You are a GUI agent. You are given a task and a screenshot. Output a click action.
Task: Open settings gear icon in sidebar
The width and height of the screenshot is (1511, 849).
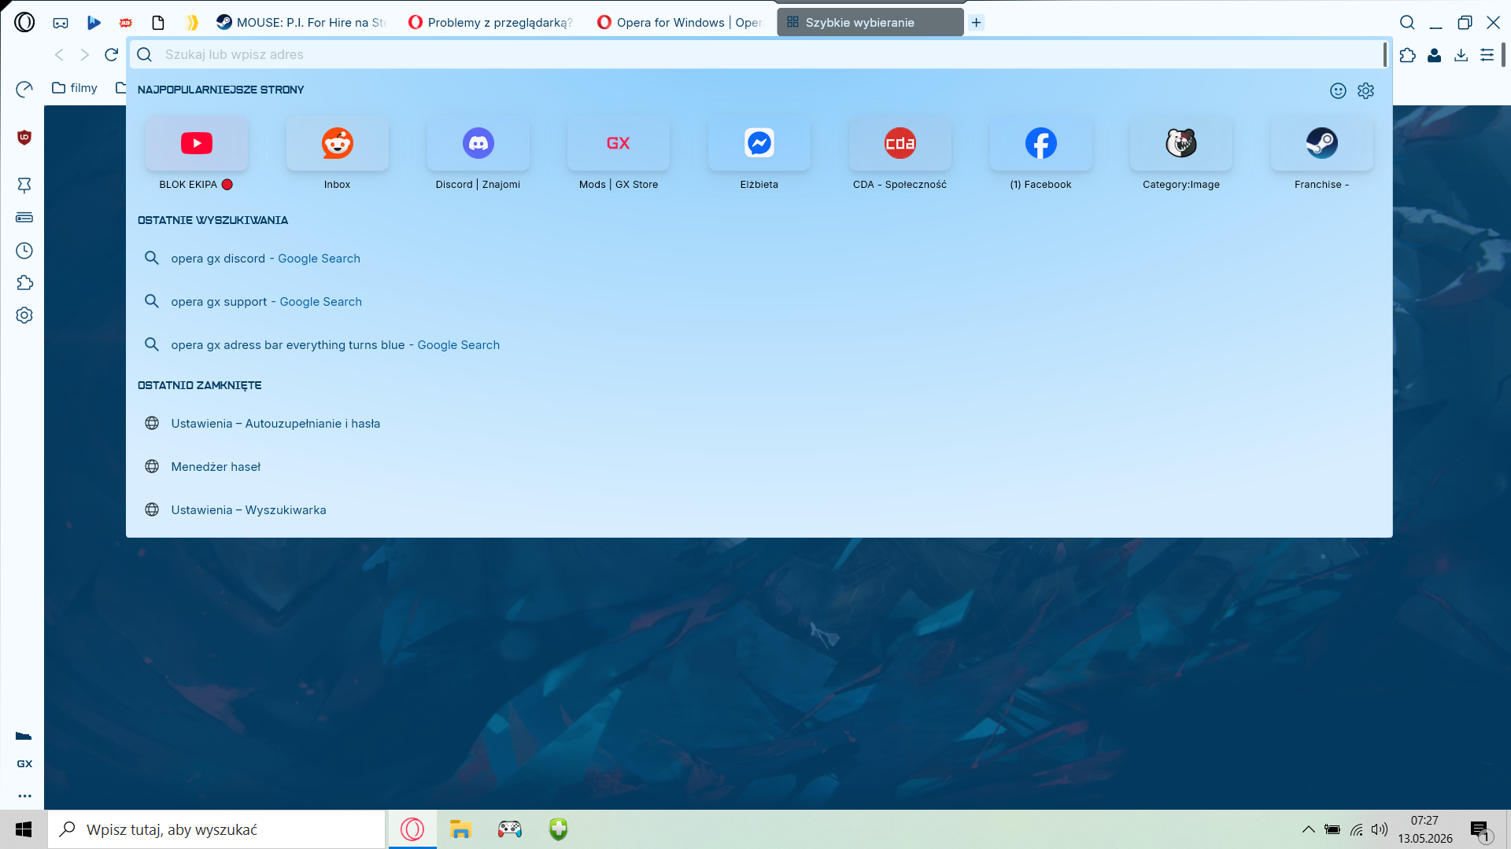click(24, 315)
